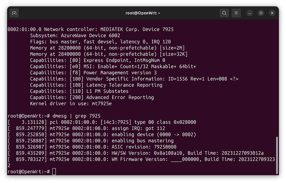
Task: Open the hamburger menu
Action: 236,13
